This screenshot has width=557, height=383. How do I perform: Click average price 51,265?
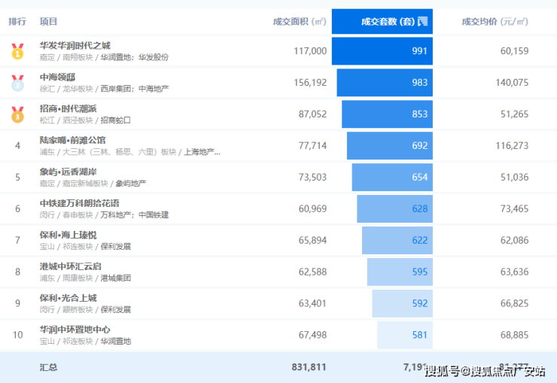[514, 114]
